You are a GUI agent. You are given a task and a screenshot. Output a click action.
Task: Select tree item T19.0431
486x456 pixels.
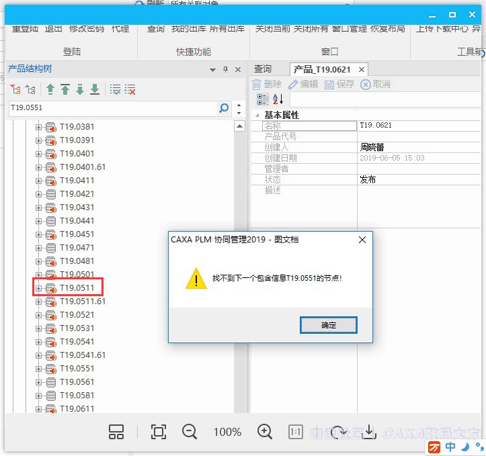[77, 208]
